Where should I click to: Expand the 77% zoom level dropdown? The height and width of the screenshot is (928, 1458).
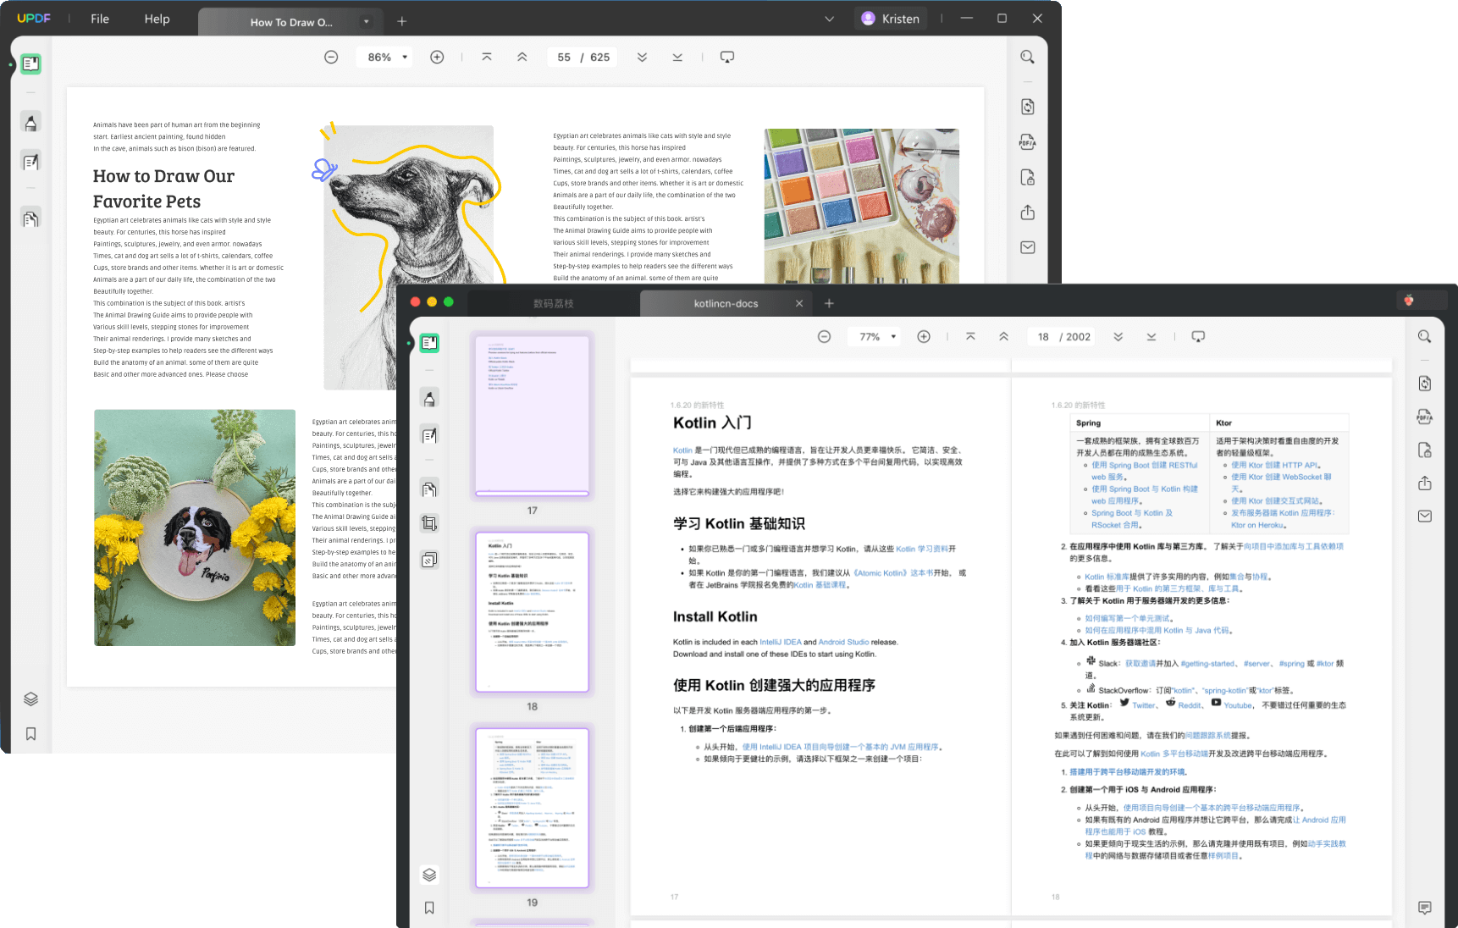click(x=893, y=337)
